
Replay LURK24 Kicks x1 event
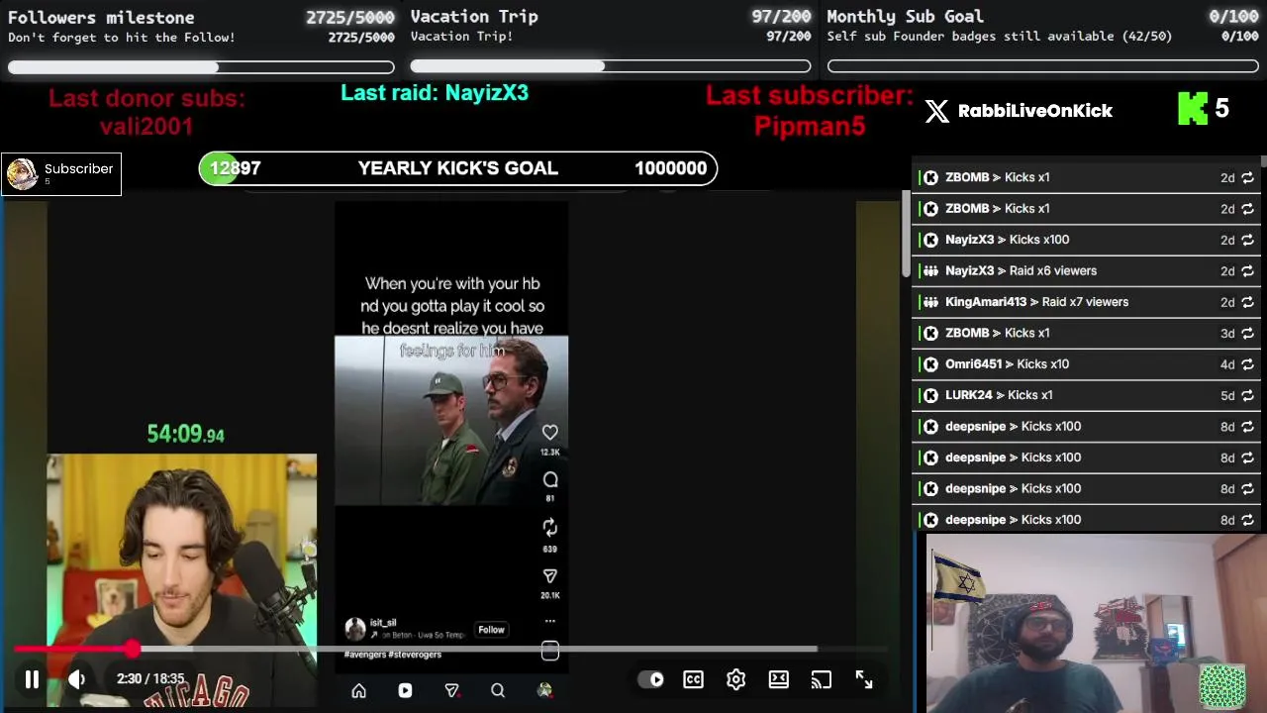(1247, 395)
